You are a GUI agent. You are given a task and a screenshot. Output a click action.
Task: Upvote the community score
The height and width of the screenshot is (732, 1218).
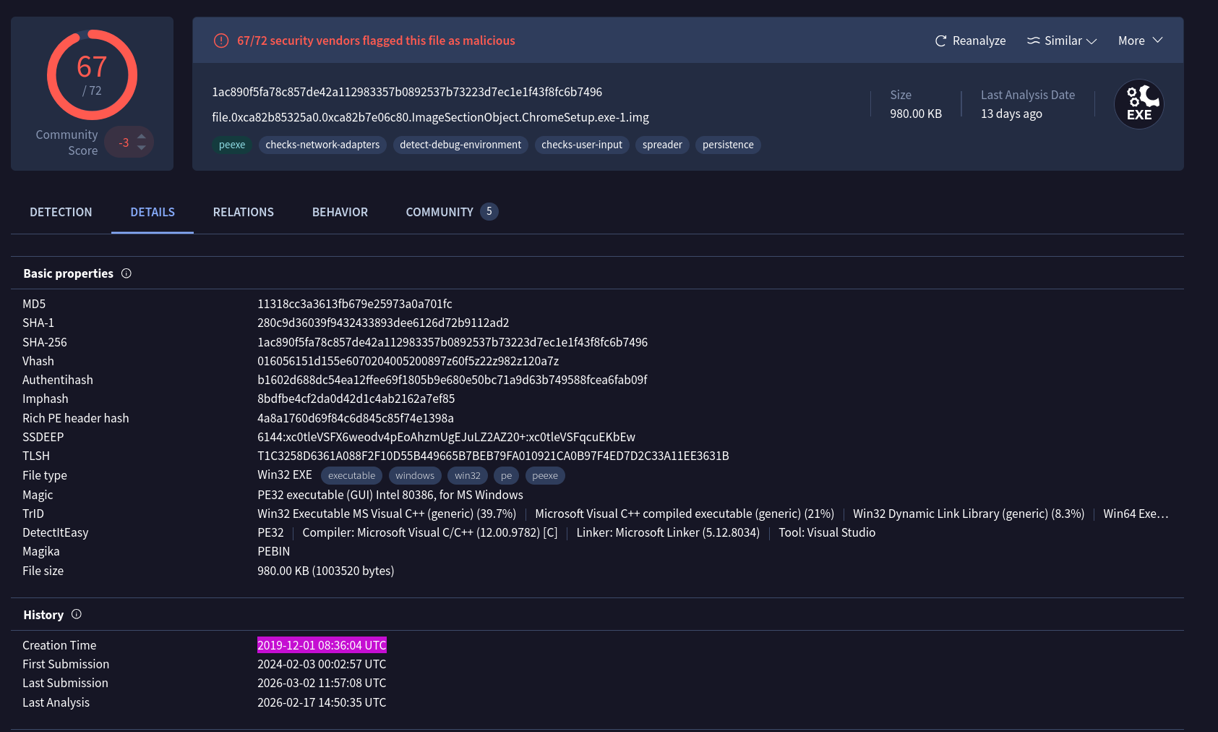pyautogui.click(x=142, y=136)
